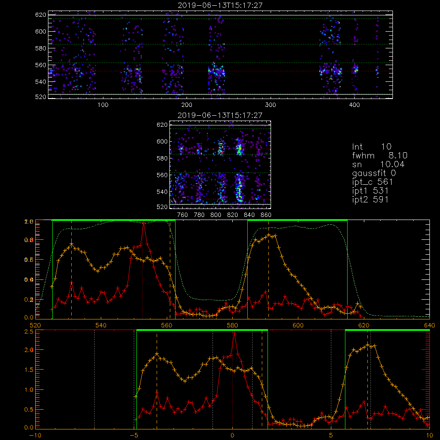Select the 'Int 10' readout
This screenshot has width=440, height=440.
(371, 147)
